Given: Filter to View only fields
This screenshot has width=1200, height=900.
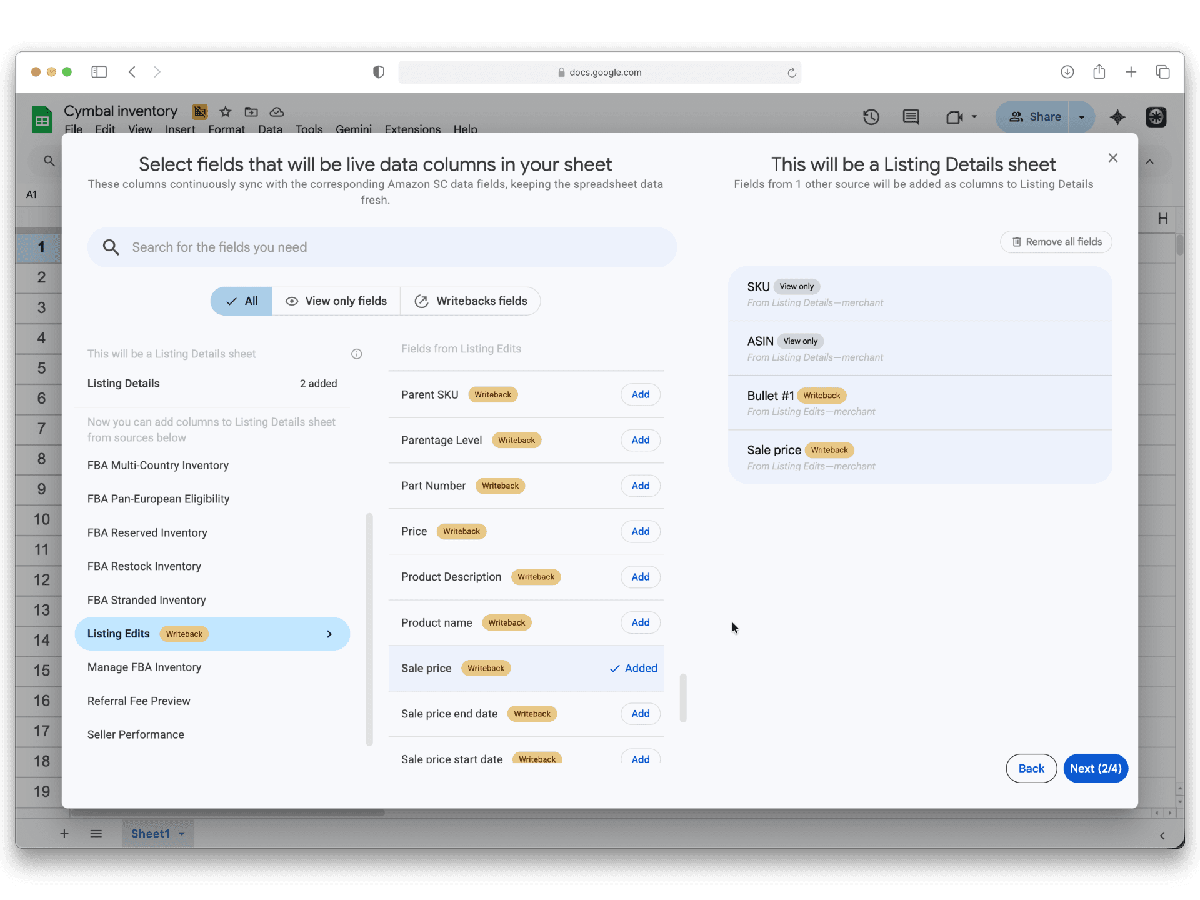Looking at the screenshot, I should point(336,301).
